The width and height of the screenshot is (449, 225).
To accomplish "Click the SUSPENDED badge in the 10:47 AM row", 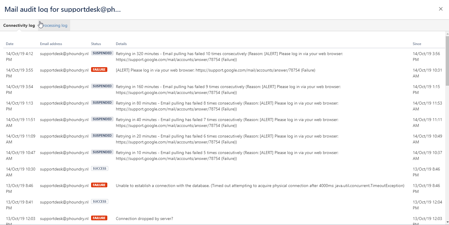I will (102, 152).
